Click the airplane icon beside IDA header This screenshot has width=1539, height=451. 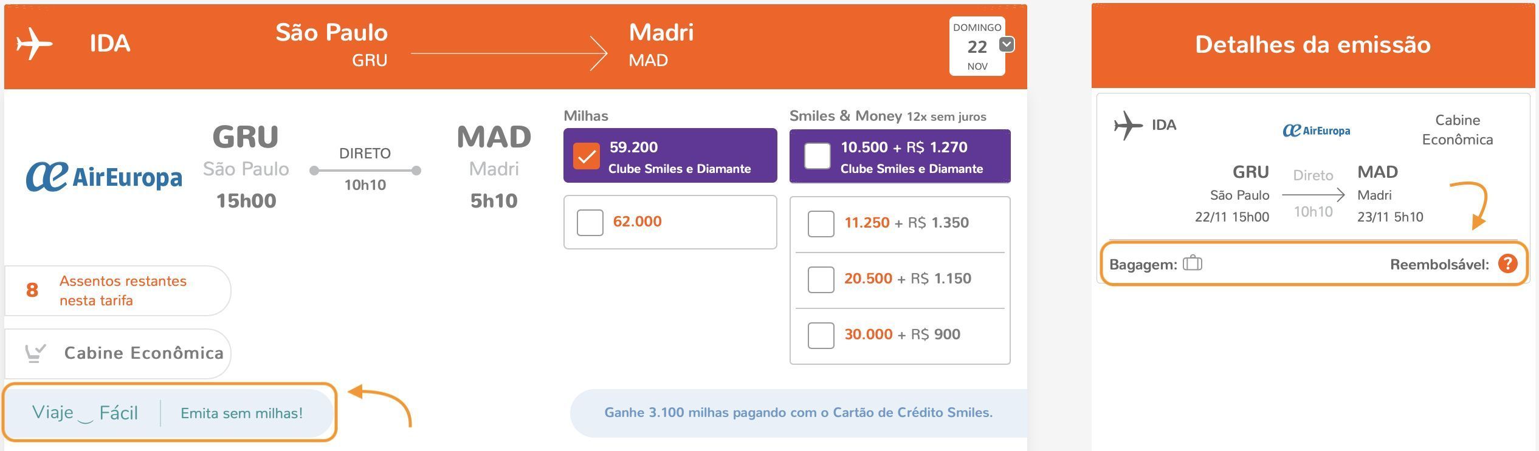[35, 44]
